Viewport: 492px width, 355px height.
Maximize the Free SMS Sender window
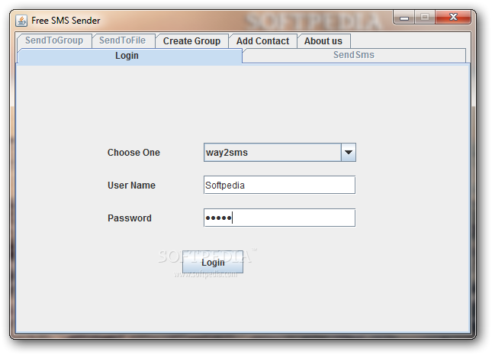click(425, 17)
